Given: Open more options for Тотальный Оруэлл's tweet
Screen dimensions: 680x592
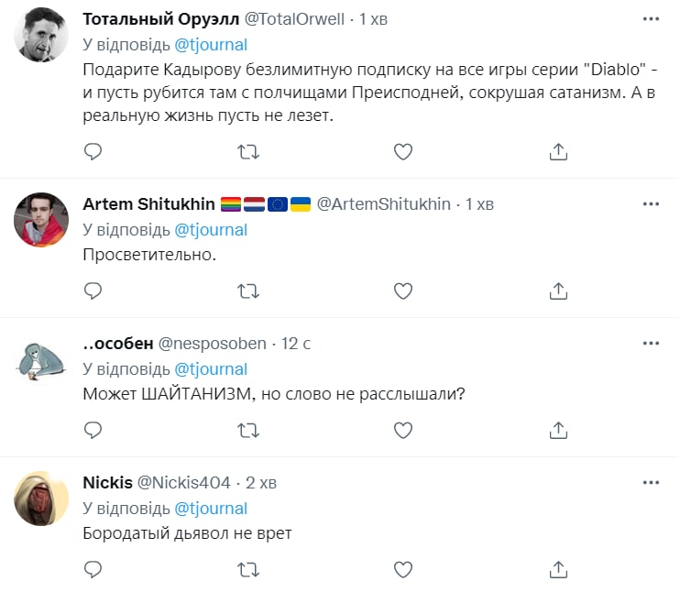Looking at the screenshot, I should tap(651, 18).
